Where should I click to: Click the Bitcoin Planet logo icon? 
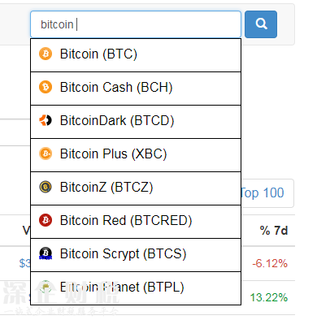coord(46,287)
